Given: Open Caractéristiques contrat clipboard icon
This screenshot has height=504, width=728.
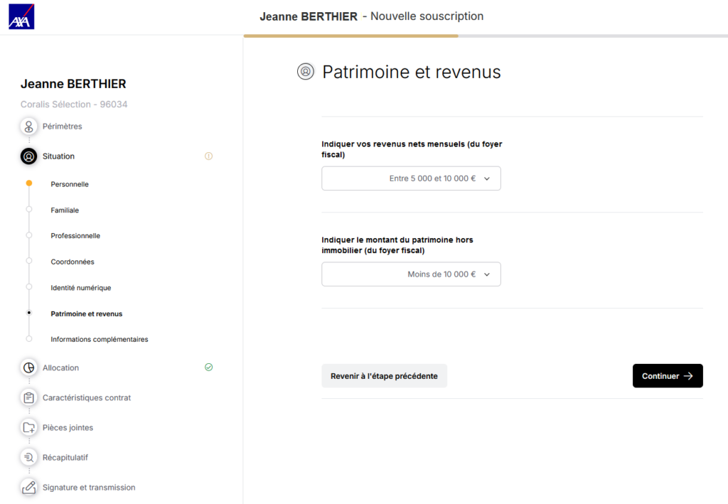Looking at the screenshot, I should [x=29, y=398].
